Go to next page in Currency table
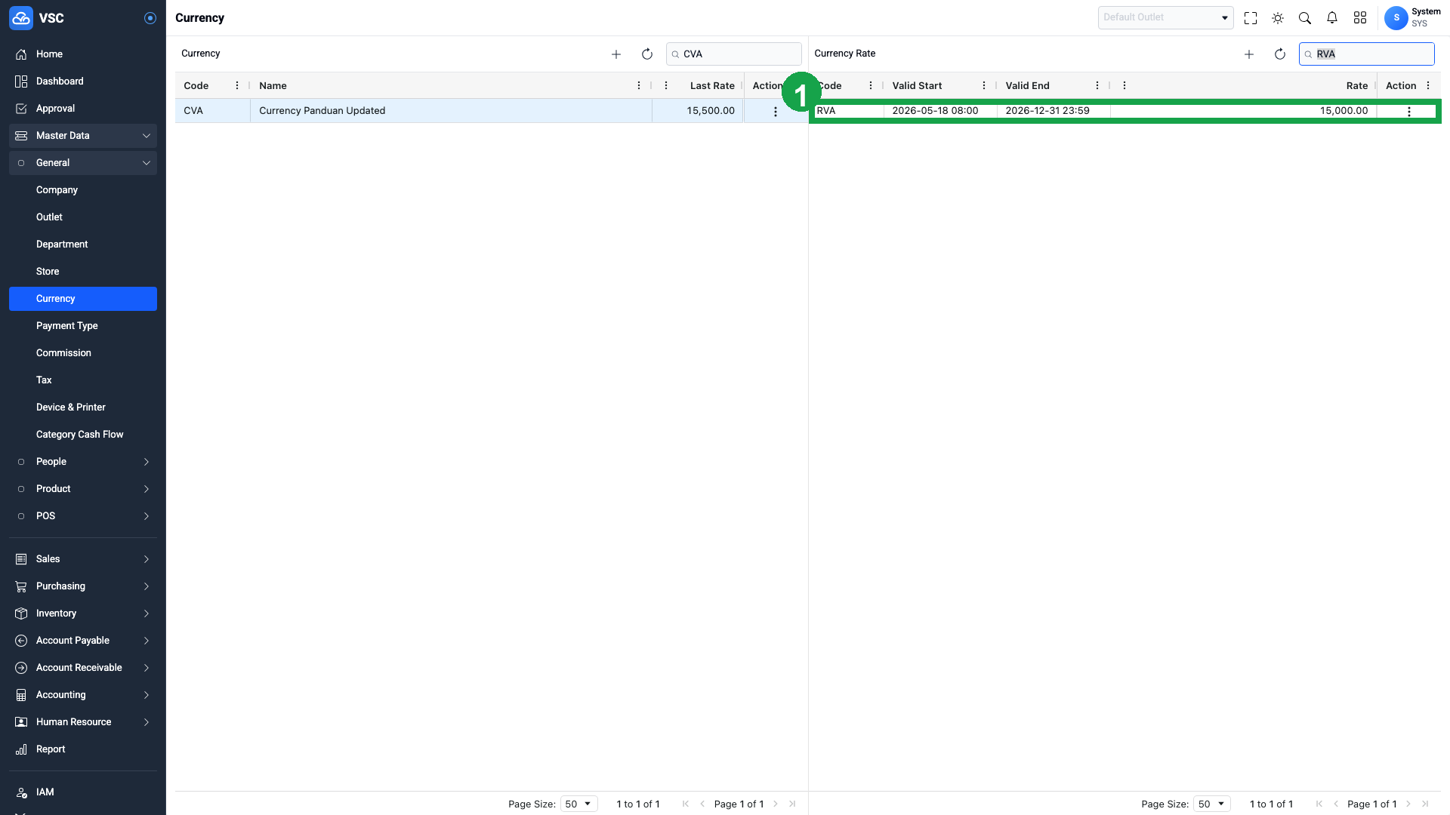This screenshot has width=1450, height=815. click(776, 804)
